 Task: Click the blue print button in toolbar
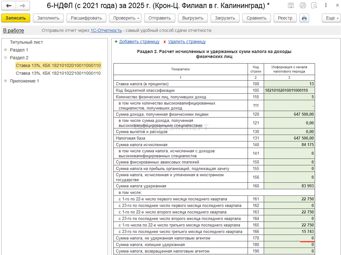pos(304,18)
